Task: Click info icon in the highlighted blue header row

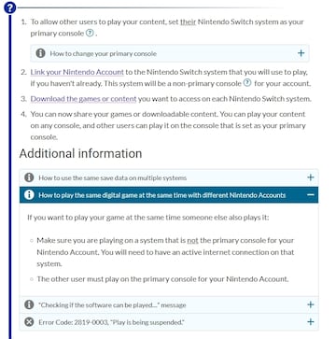Action: [x=29, y=195]
